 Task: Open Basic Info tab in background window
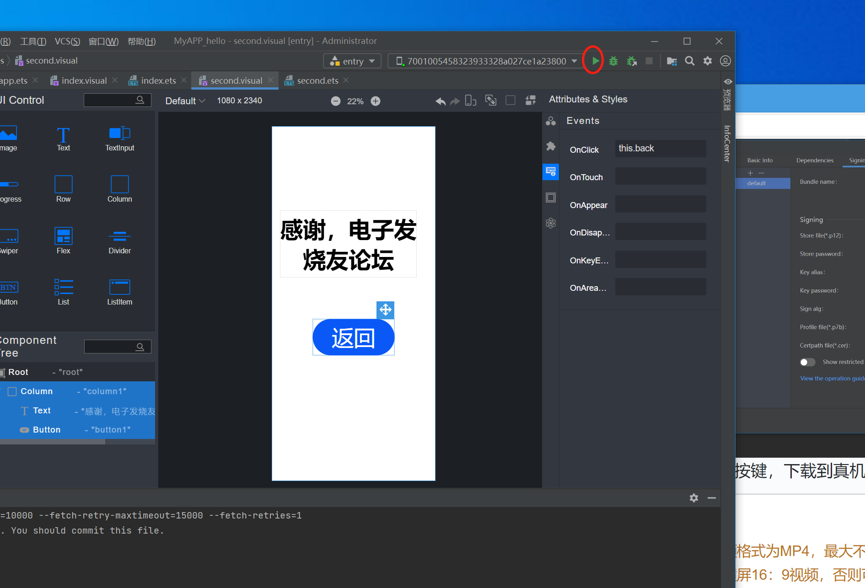pyautogui.click(x=760, y=160)
